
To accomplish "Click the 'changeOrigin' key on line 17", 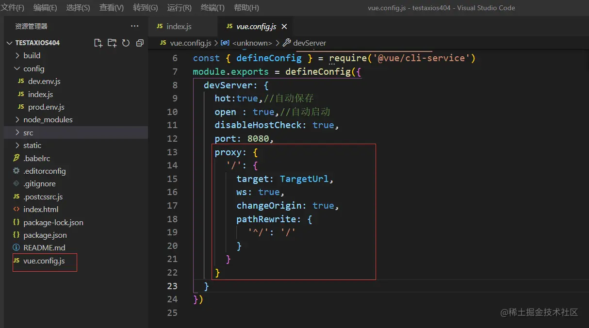I will coord(269,206).
